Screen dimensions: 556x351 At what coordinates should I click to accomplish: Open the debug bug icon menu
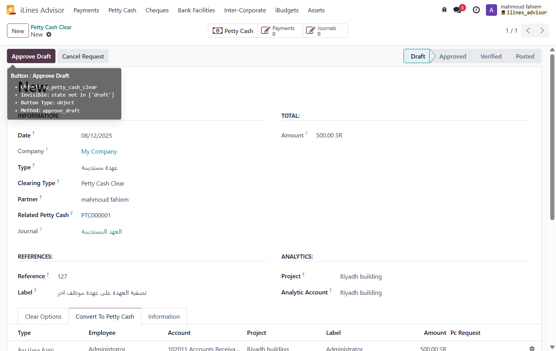444,10
